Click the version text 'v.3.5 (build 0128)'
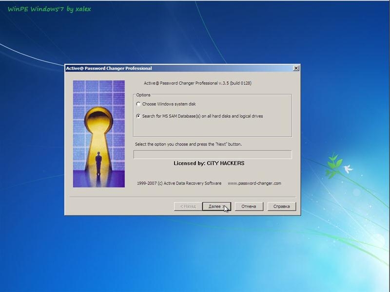This screenshot has height=292, width=390. 235,83
